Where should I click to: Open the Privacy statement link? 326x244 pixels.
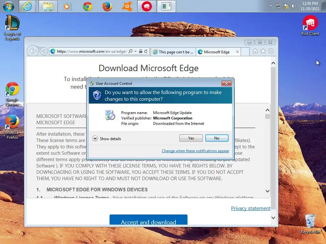pos(251,208)
